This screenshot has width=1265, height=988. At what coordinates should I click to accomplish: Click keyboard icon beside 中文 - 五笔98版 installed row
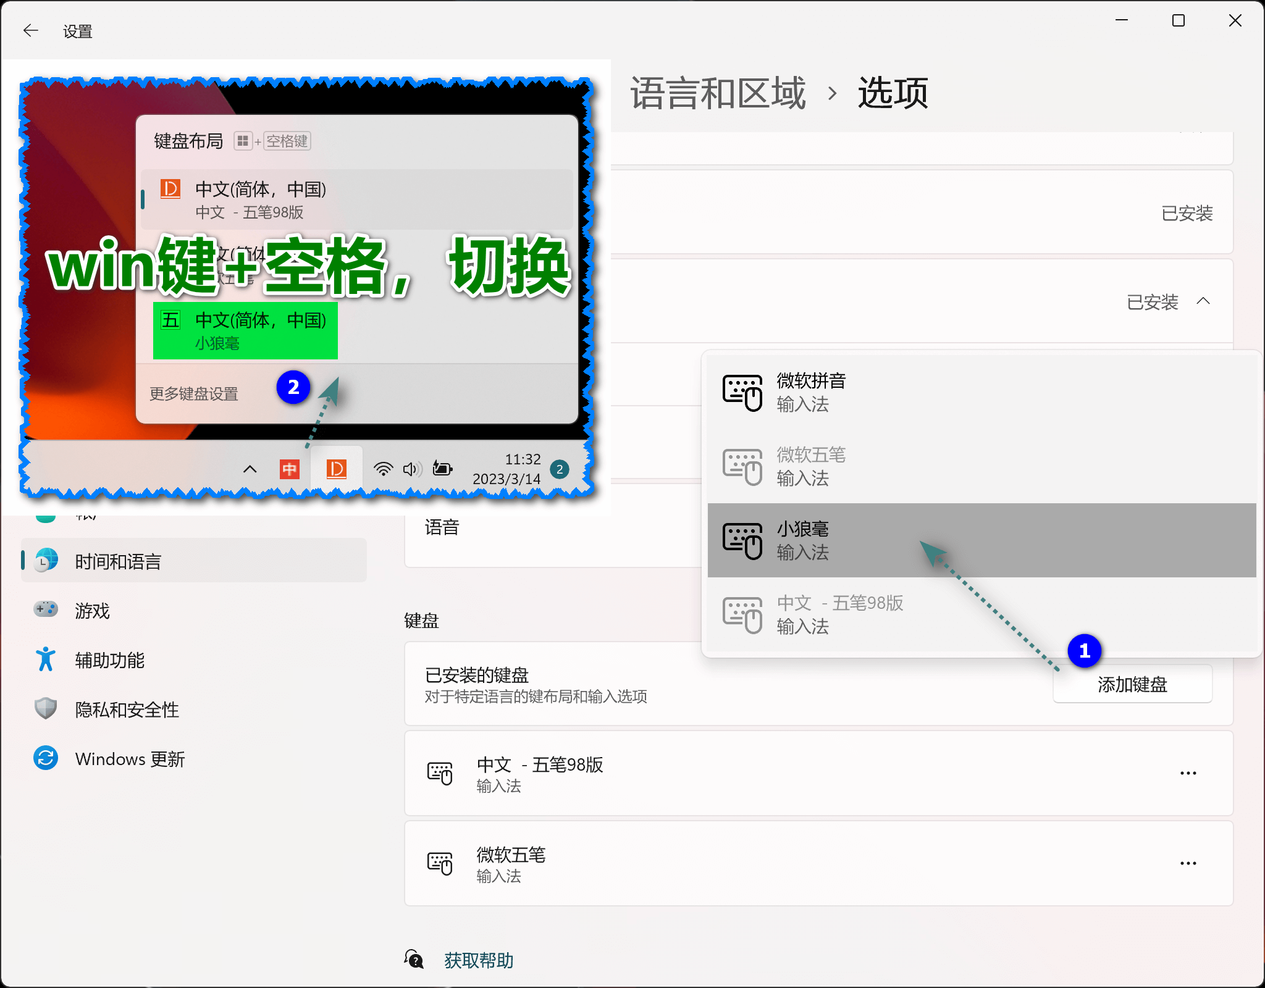tap(440, 773)
